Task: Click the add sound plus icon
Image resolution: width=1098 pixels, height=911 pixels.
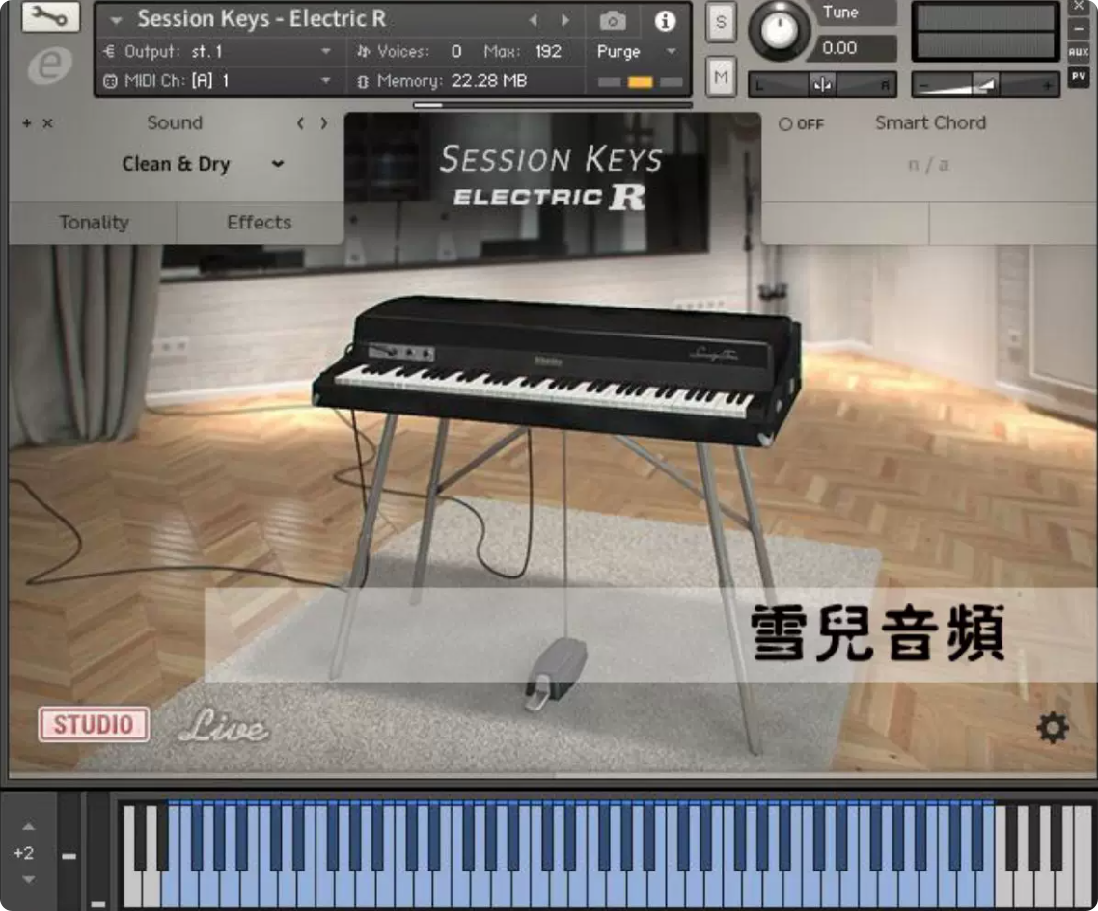Action: [x=27, y=123]
